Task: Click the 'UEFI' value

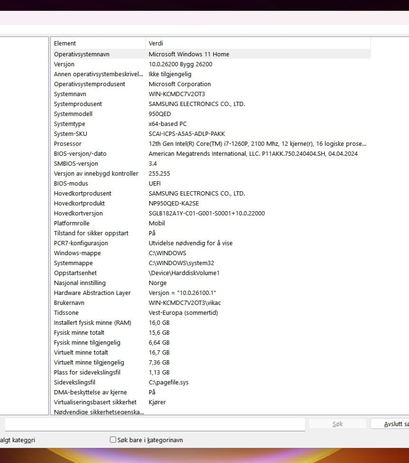Action: [x=155, y=183]
